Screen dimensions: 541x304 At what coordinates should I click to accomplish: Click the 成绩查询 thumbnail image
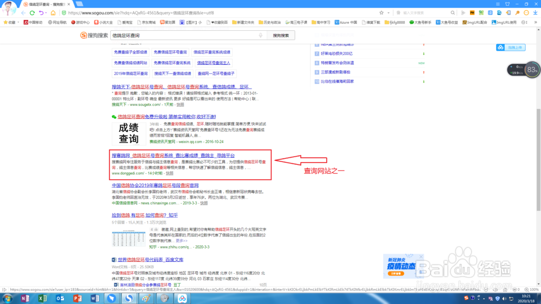[x=129, y=133]
